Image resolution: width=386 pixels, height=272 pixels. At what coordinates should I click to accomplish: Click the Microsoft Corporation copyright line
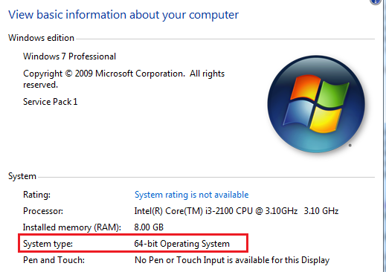click(123, 79)
